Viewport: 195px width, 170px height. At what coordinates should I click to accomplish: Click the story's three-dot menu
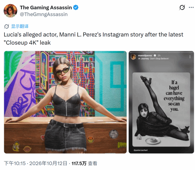click(x=190, y=57)
